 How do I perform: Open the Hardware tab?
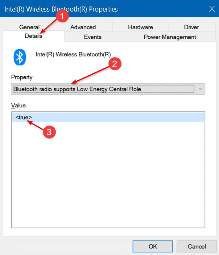point(140,27)
